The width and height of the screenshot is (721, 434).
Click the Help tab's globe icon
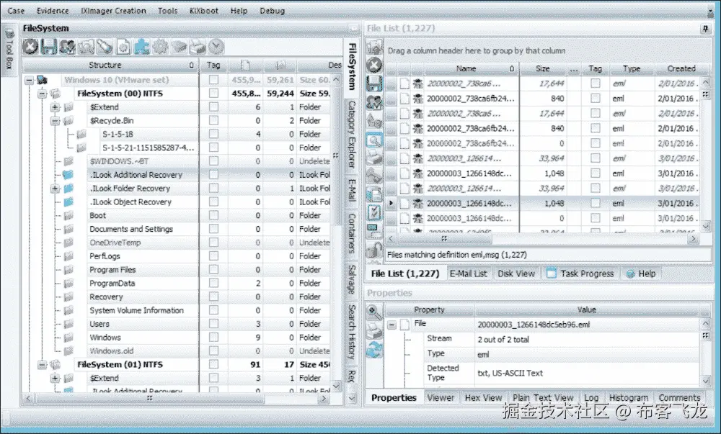pyautogui.click(x=630, y=274)
